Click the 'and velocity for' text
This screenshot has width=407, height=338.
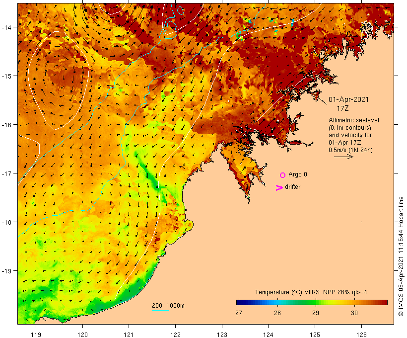pyautogui.click(x=350, y=135)
